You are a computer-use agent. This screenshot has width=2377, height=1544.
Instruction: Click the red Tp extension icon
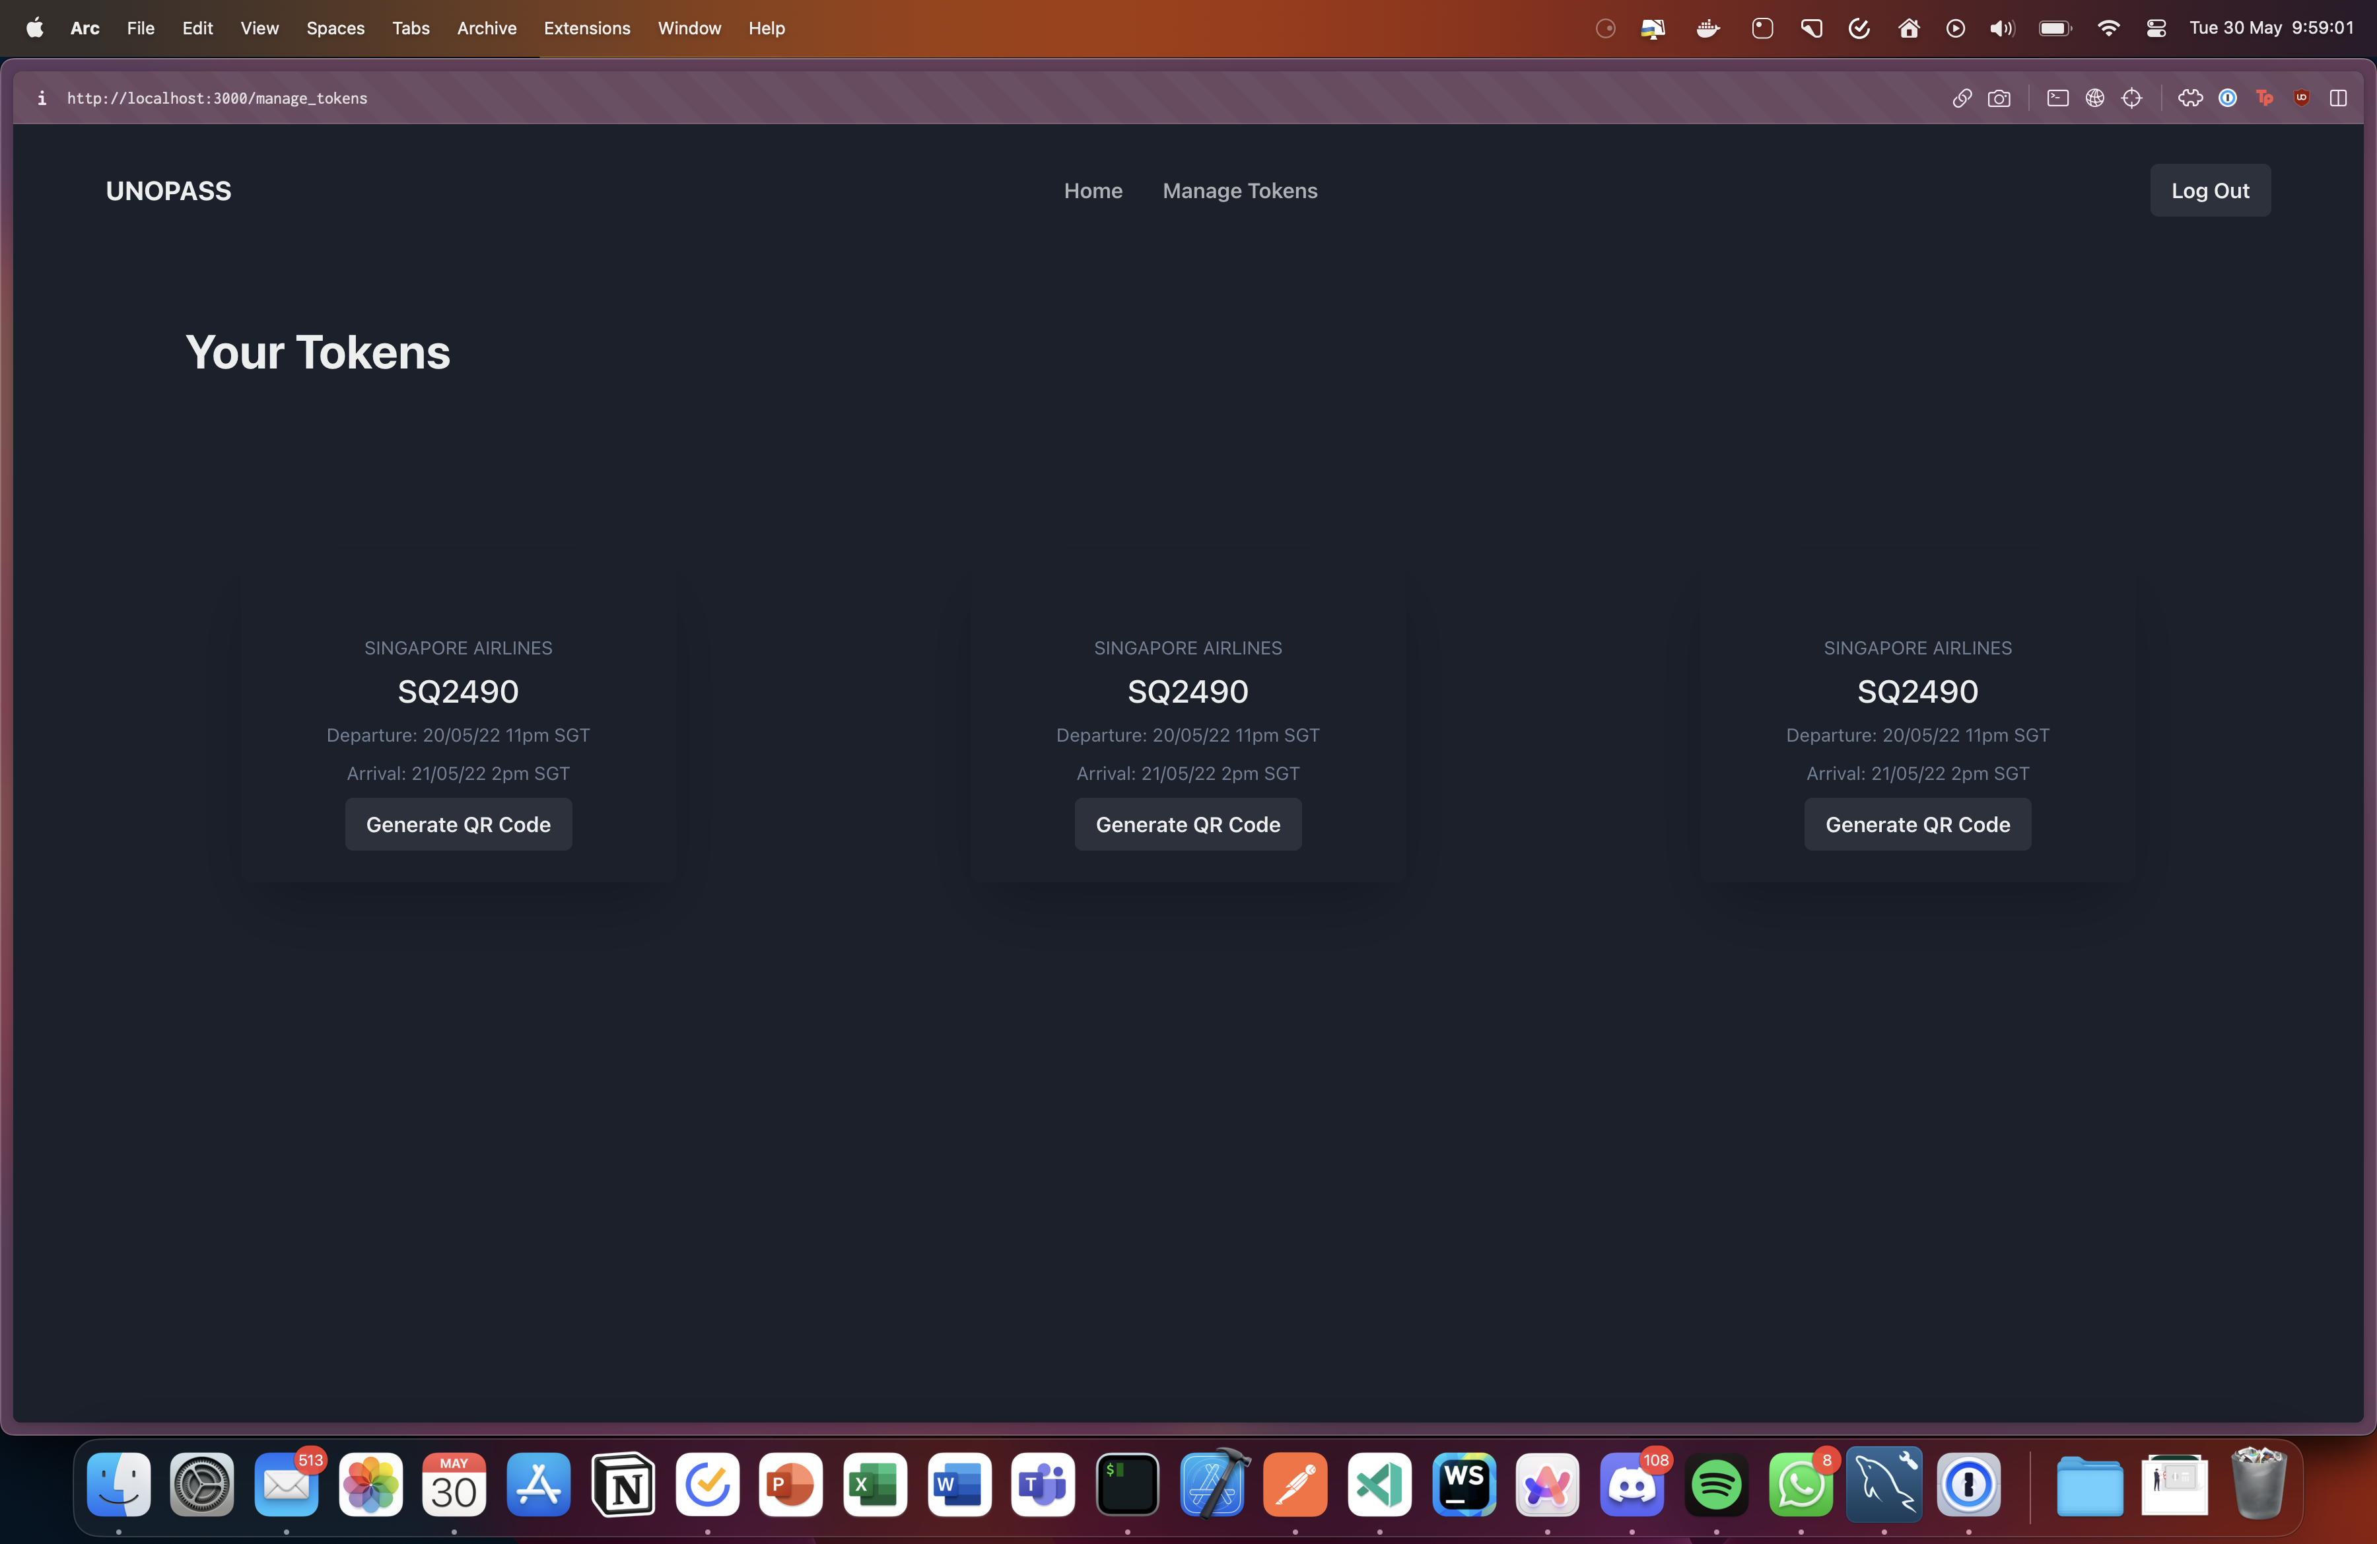click(2264, 98)
